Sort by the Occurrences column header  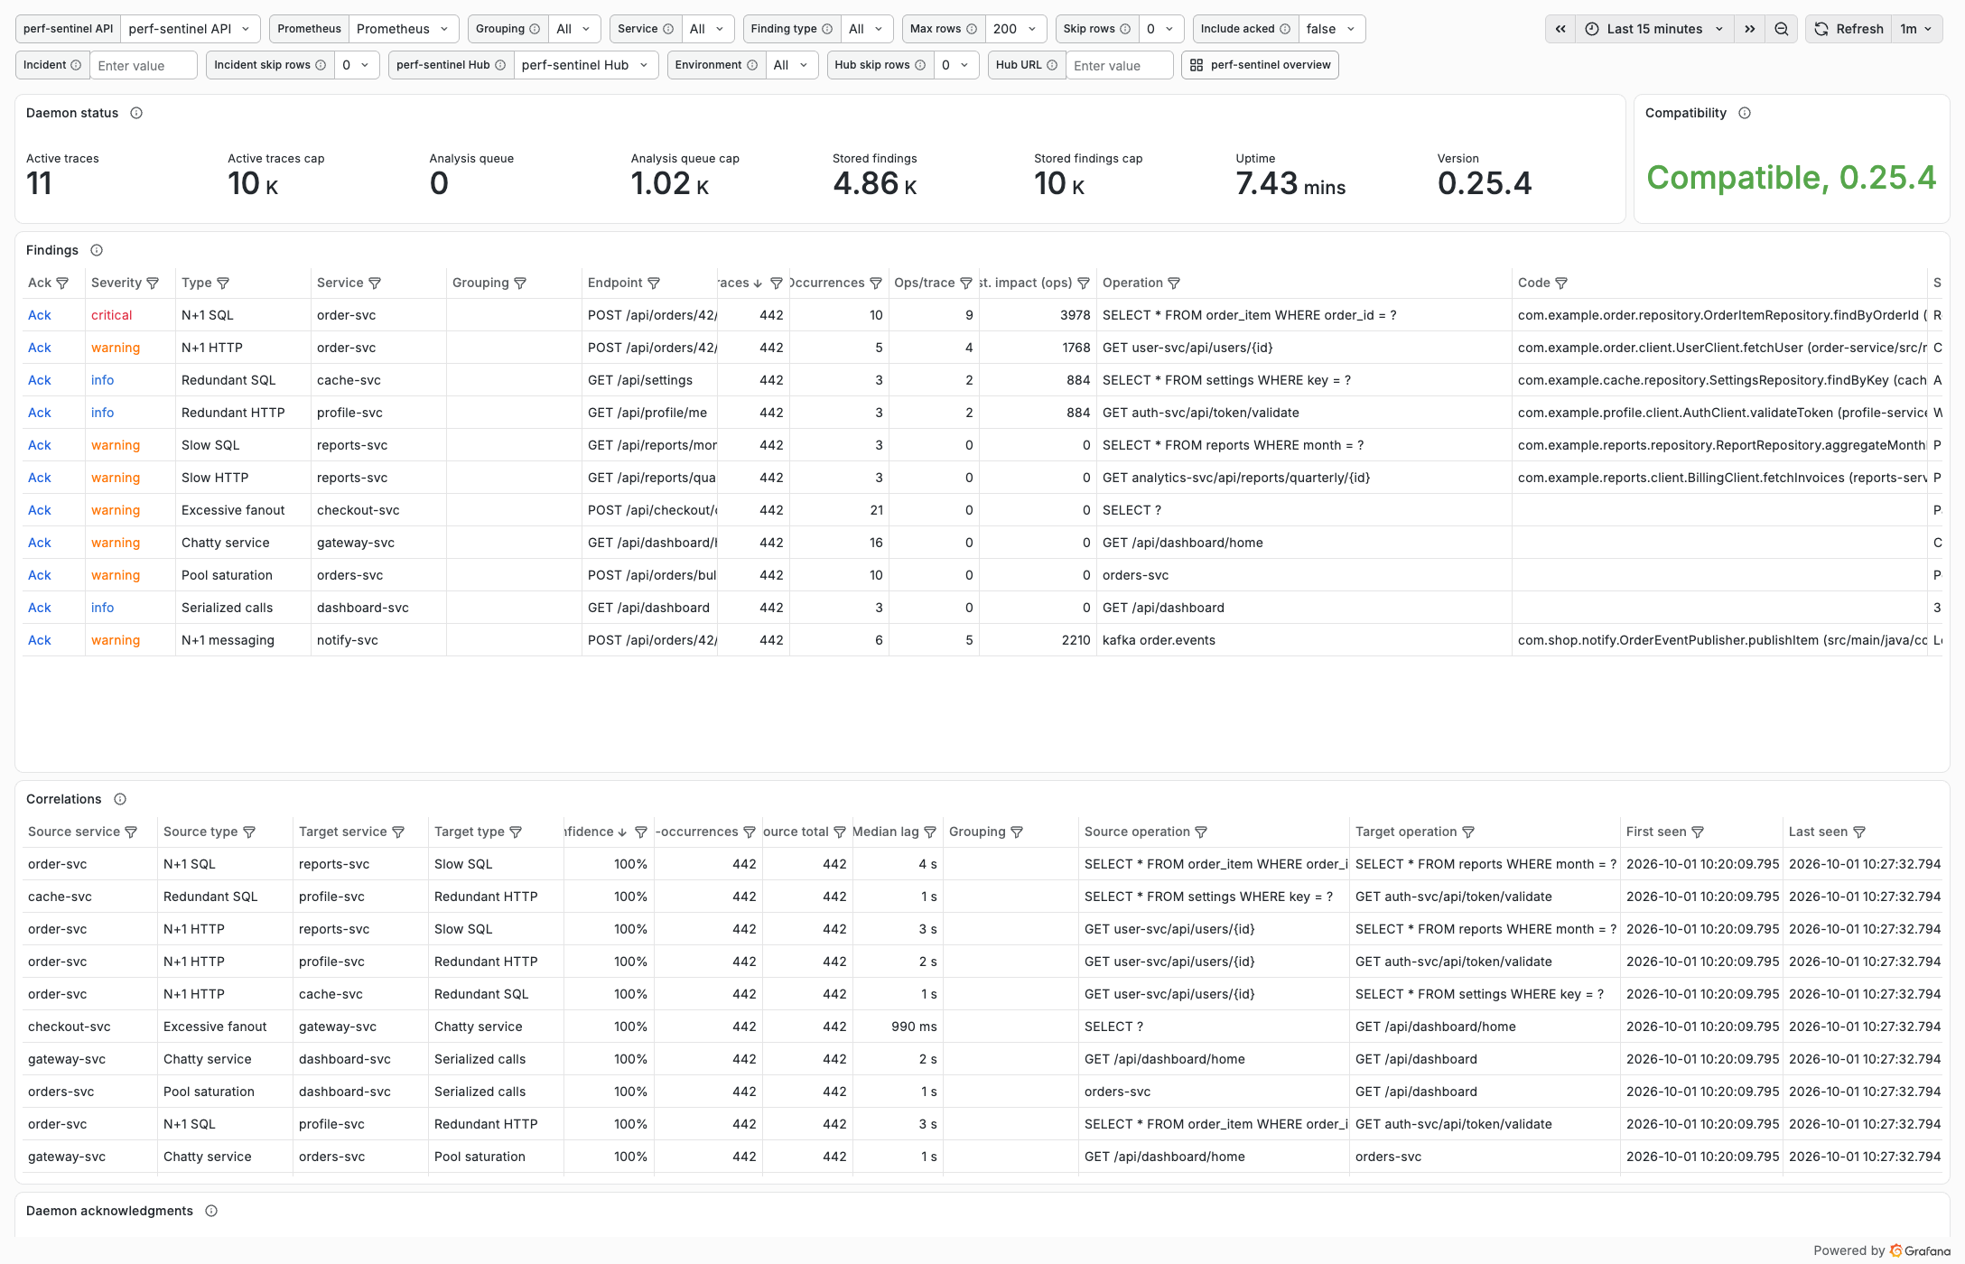click(826, 283)
